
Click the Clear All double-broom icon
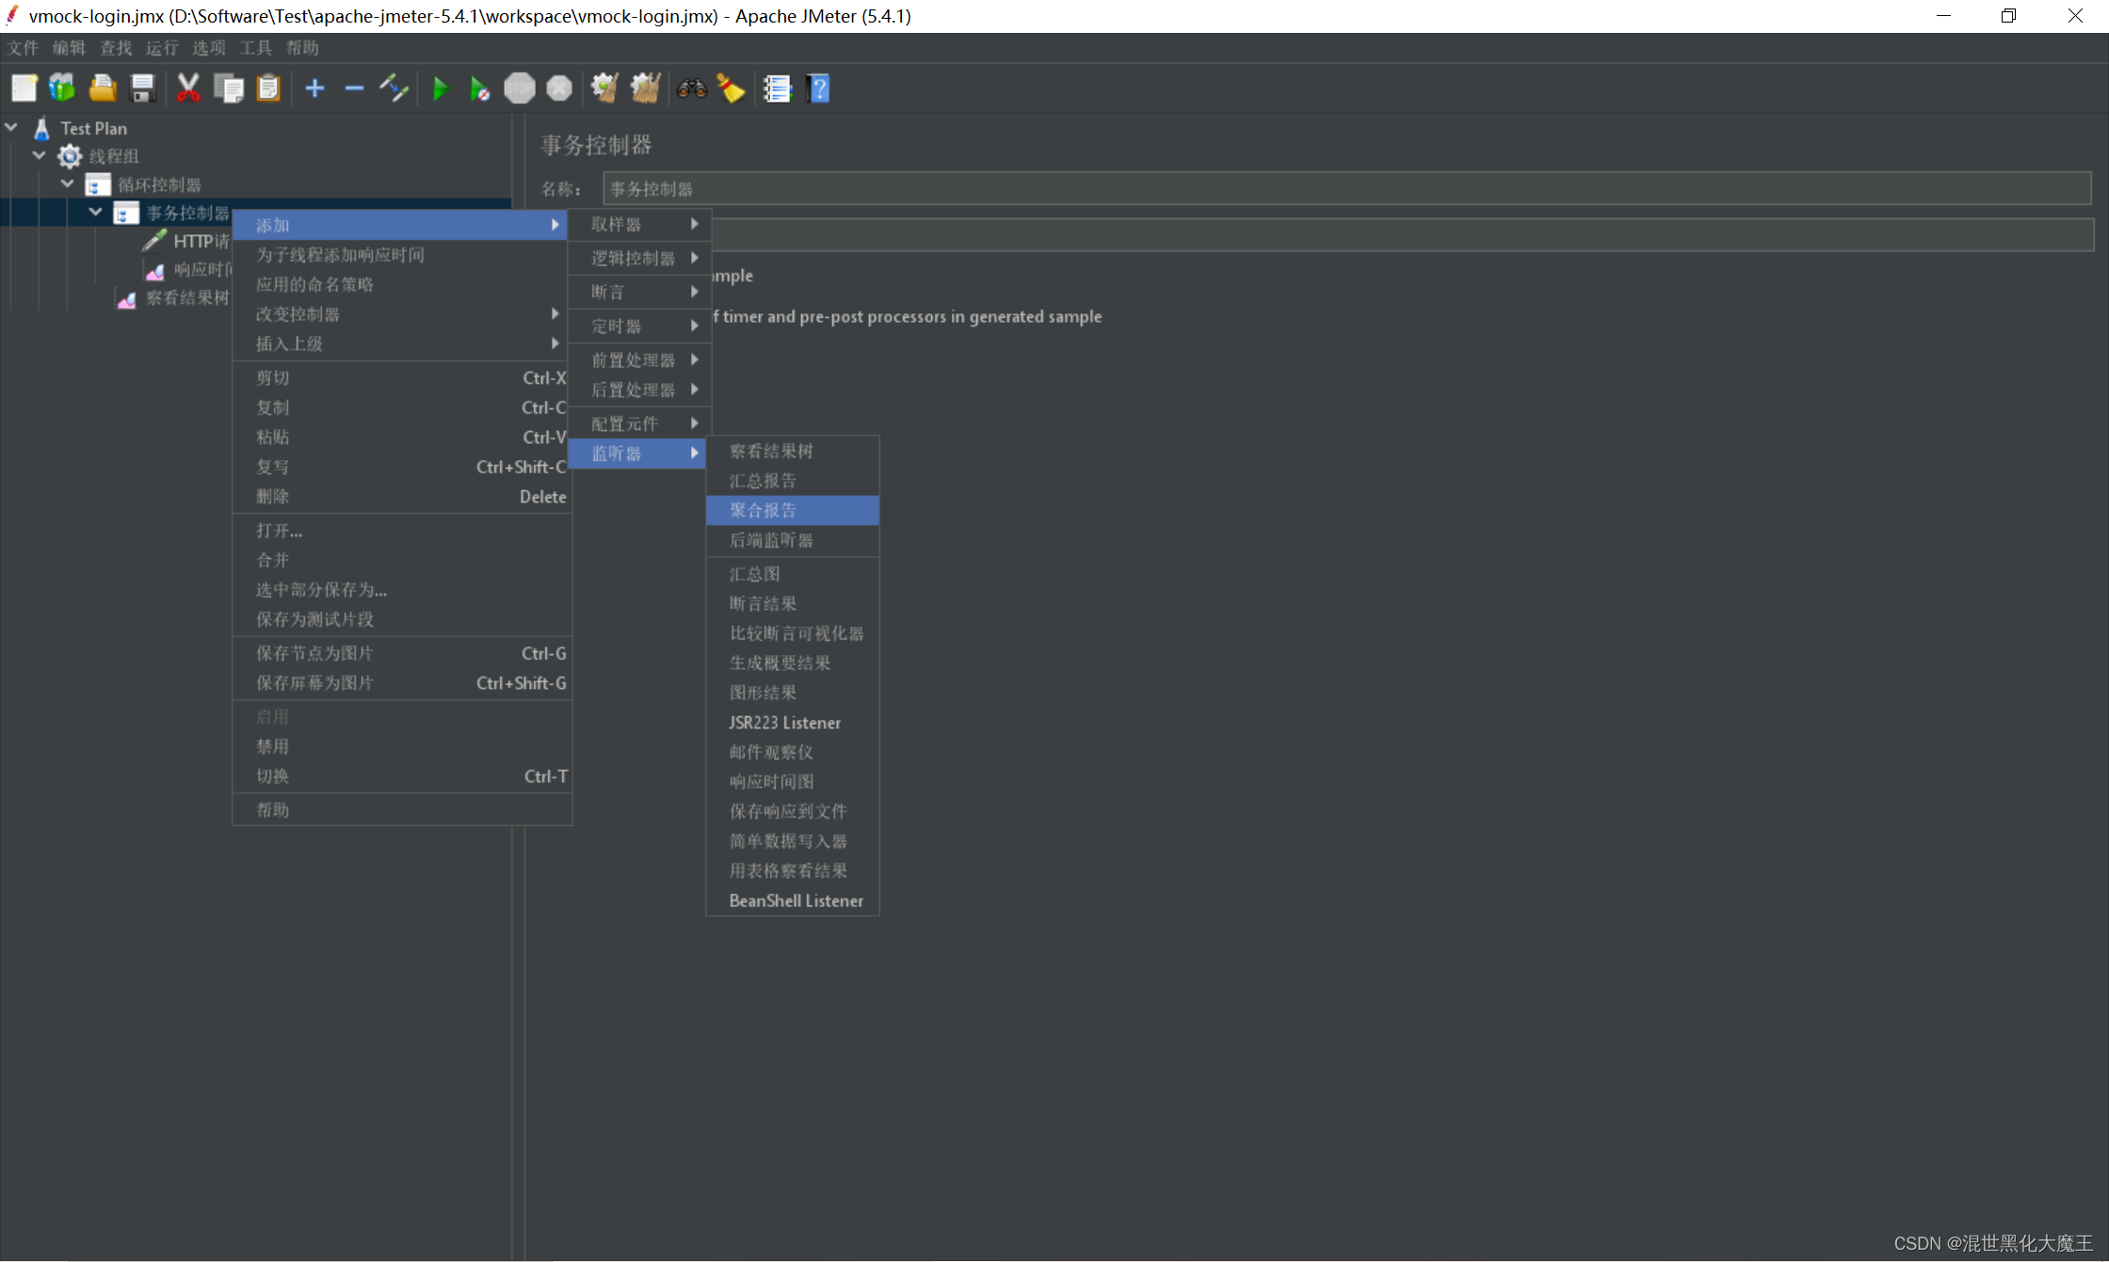(645, 88)
